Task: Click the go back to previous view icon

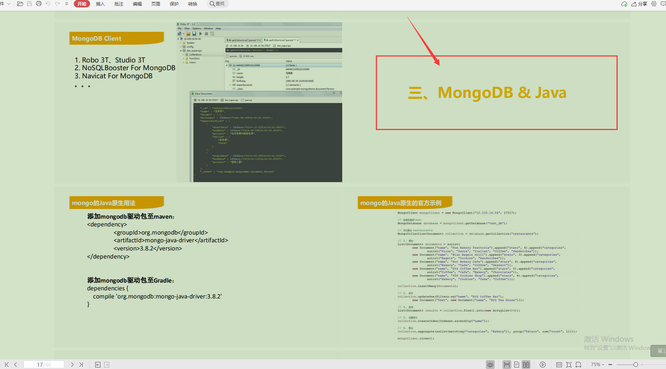Action: click(98, 365)
